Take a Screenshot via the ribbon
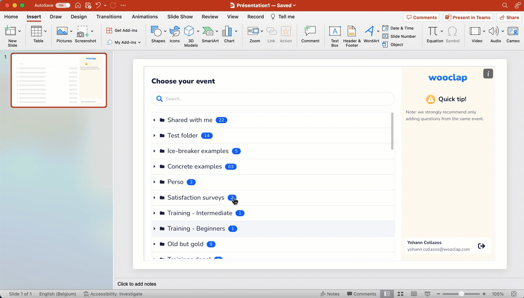The height and width of the screenshot is (298, 524). (85, 34)
